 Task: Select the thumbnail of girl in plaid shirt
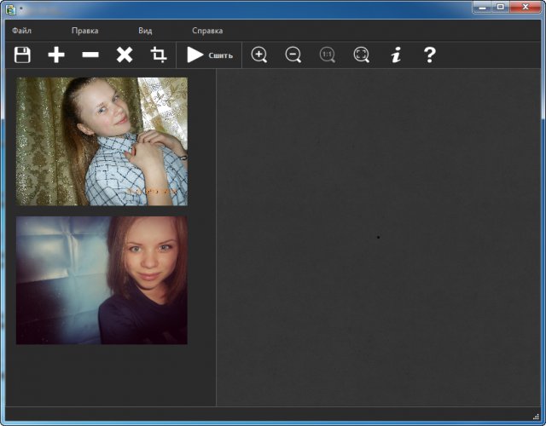pos(102,141)
